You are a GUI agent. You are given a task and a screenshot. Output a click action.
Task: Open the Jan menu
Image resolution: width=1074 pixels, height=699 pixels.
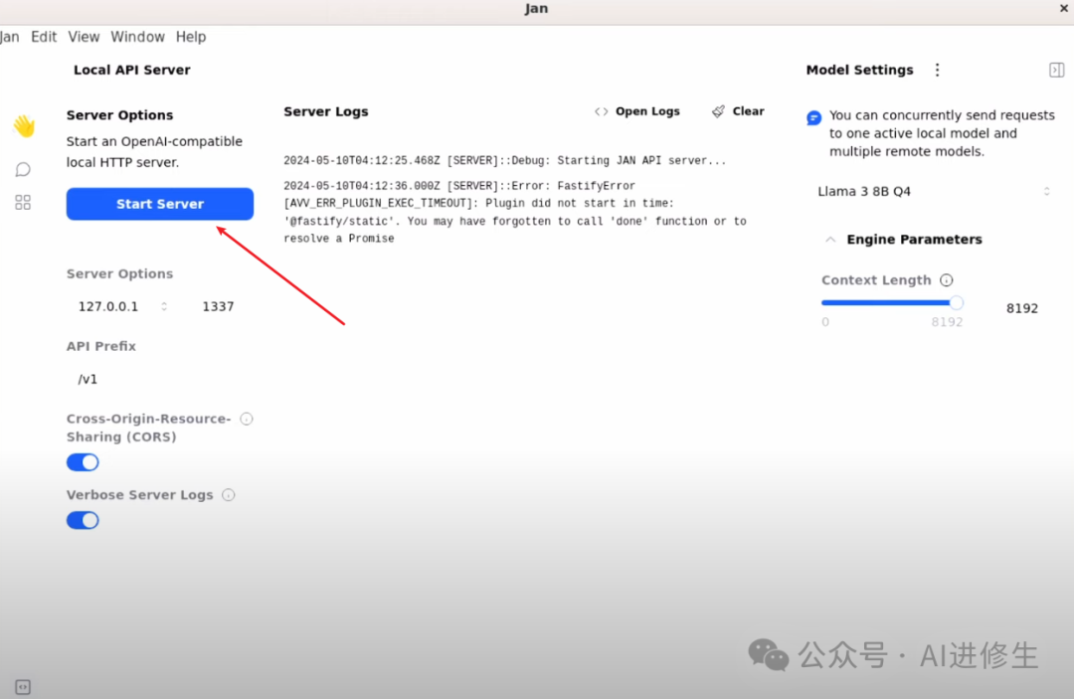(10, 37)
